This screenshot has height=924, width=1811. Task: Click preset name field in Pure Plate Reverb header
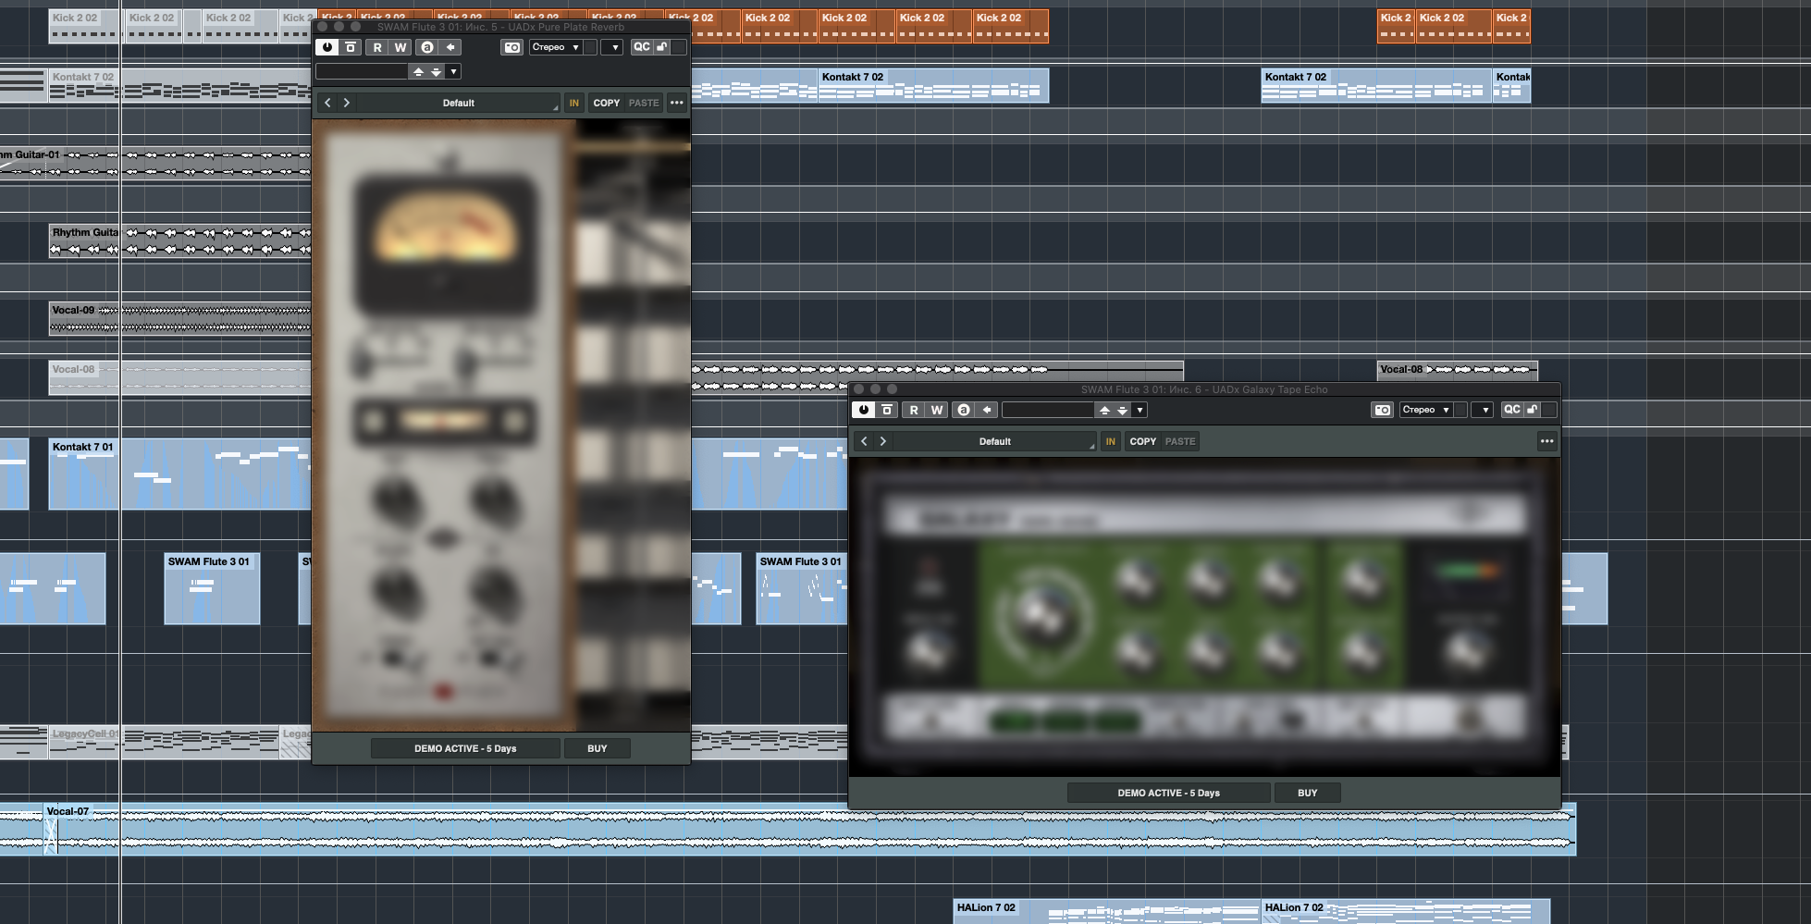point(361,71)
